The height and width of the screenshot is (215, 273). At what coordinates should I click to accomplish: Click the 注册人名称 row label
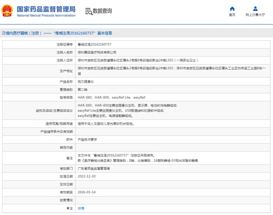pyautogui.click(x=65, y=52)
